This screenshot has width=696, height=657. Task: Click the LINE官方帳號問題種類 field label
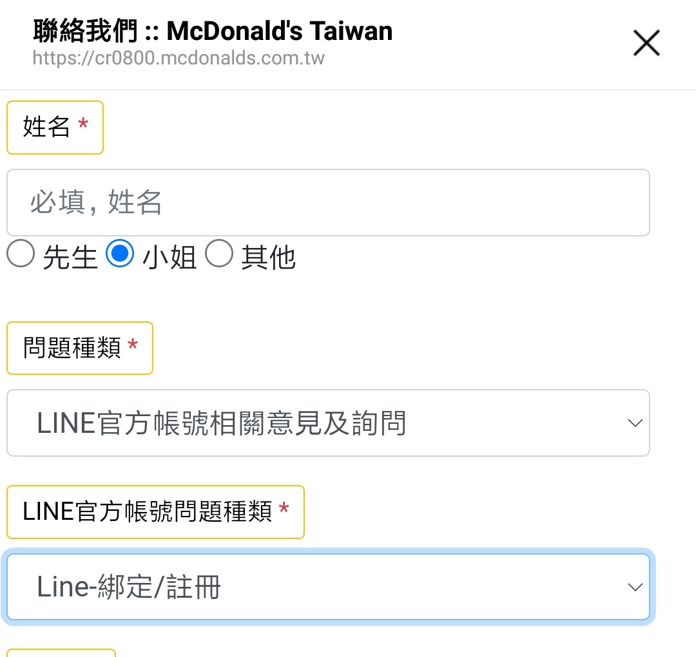tap(147, 512)
